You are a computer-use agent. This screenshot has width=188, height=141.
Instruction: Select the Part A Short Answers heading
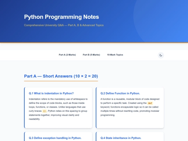pyautogui.click(x=61, y=76)
